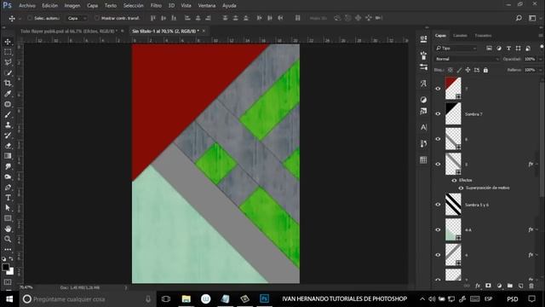Toggle Superposición de motivo effect visibility
Viewport: 545px width, 307px height.
click(461, 188)
